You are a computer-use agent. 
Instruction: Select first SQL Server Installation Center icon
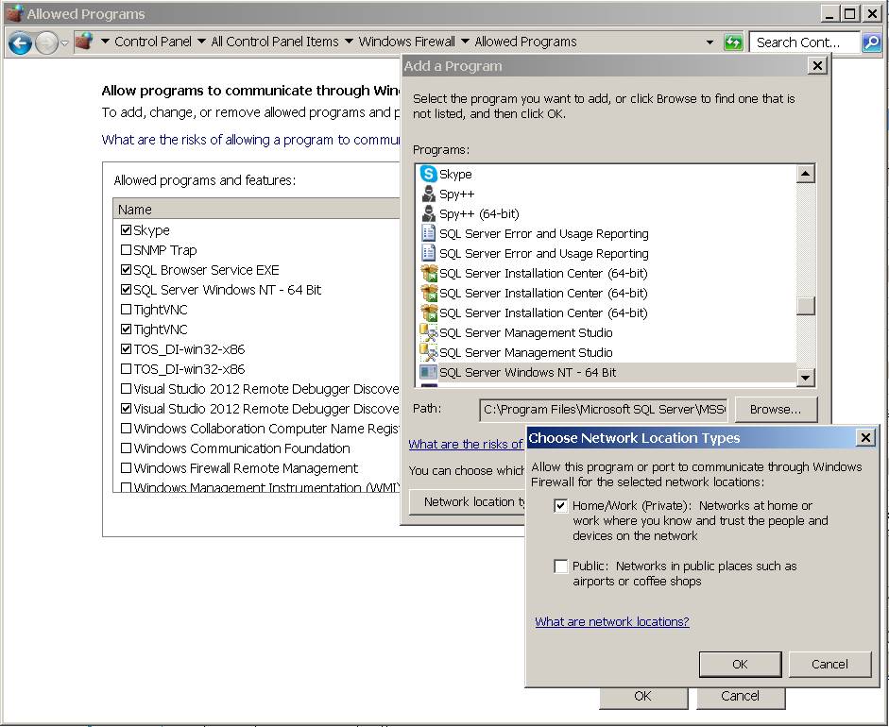429,273
